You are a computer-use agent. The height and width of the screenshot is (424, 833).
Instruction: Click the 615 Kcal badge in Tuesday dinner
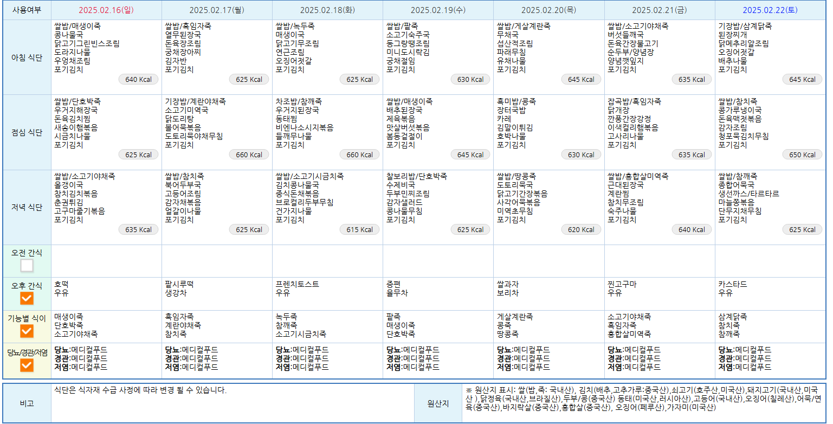point(360,229)
